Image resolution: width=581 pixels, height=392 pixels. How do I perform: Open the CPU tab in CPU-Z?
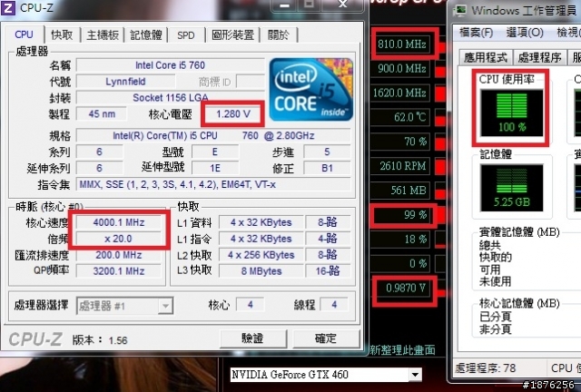point(25,34)
